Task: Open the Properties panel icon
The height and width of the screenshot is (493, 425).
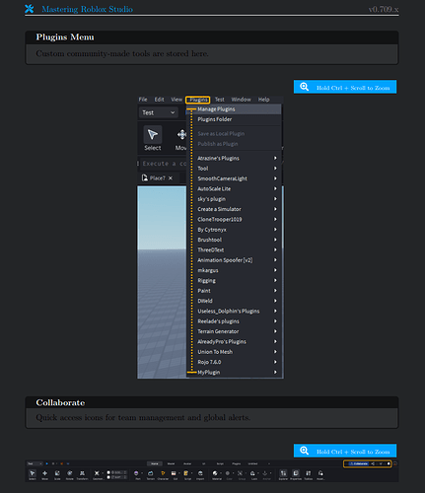Action: (x=296, y=473)
